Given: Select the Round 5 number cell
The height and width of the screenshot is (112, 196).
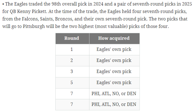Looking at the screenshot, I should pyautogui.click(x=72, y=83).
